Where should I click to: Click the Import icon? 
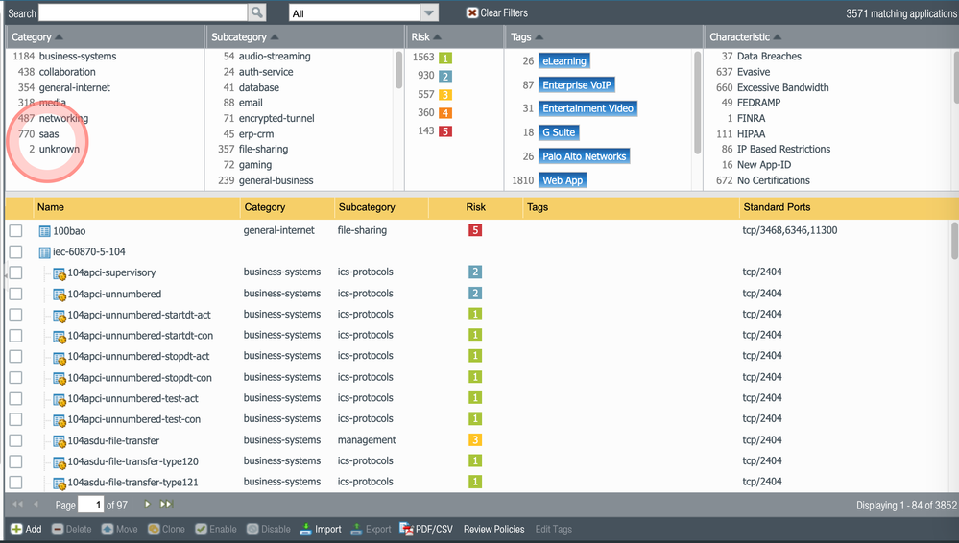306,530
